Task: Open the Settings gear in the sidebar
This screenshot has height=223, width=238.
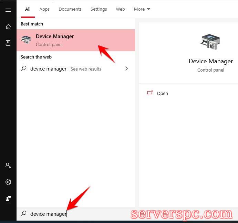Action: (8, 182)
